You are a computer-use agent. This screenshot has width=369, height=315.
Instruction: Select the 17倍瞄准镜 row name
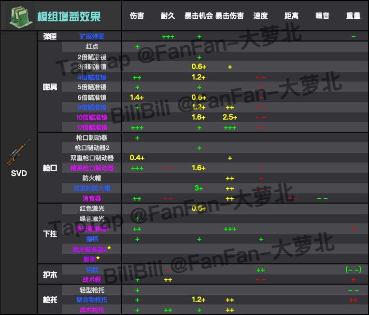pyautogui.click(x=92, y=128)
